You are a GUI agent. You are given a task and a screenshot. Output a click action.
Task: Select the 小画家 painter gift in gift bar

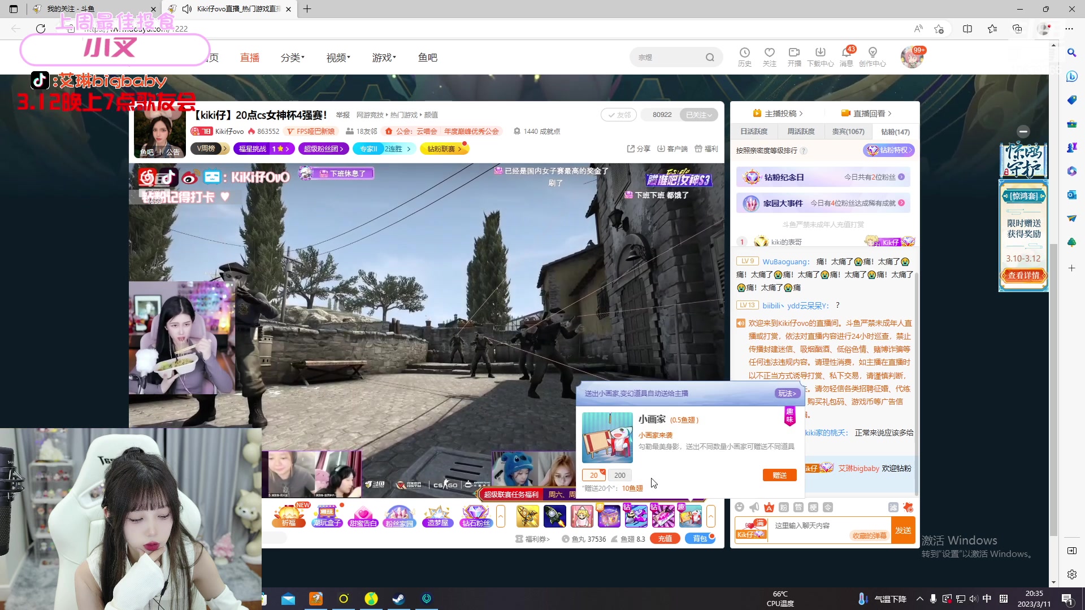coord(691,516)
